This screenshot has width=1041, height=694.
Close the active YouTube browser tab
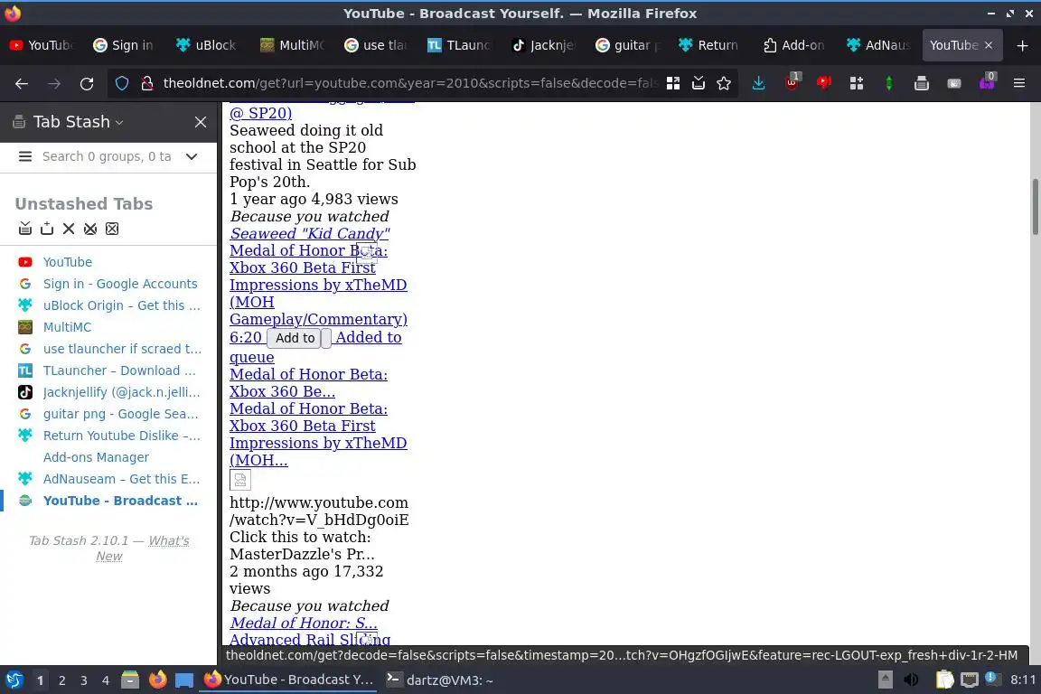coord(989,45)
